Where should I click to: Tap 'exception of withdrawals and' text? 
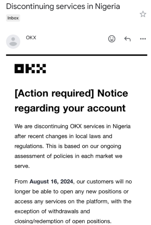coord(52,211)
